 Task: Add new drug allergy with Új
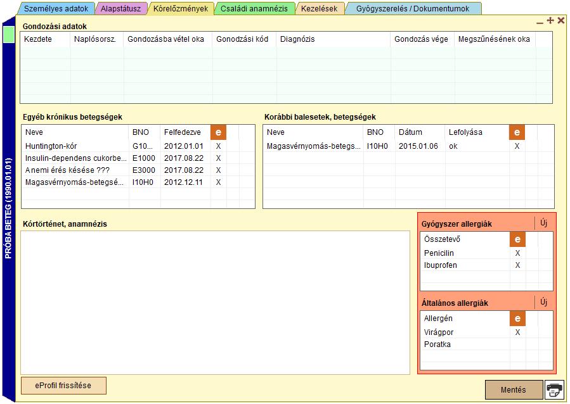tap(543, 223)
